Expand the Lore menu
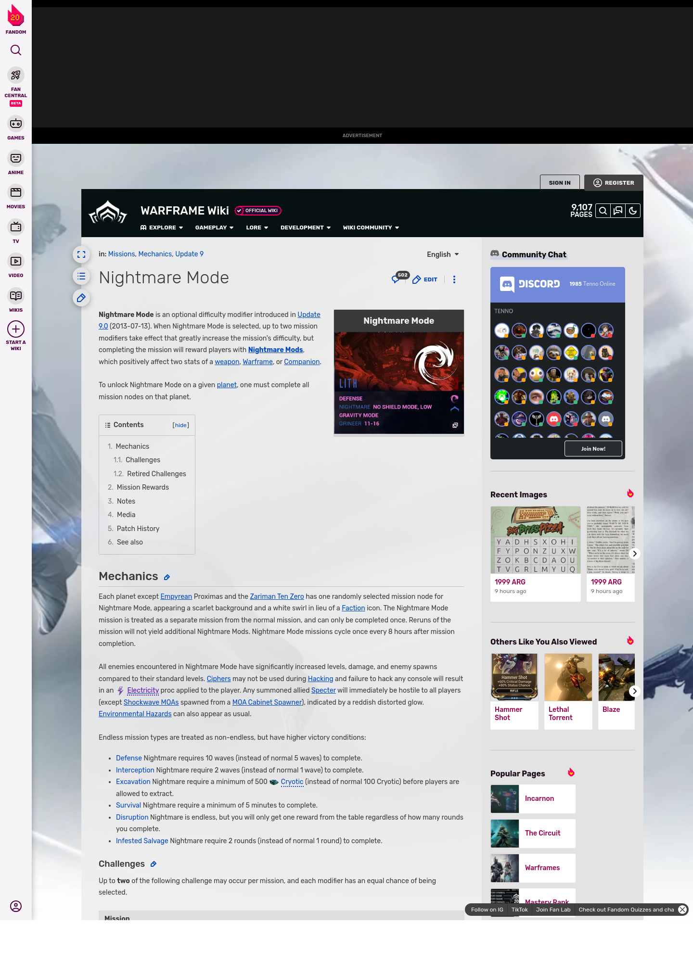The width and height of the screenshot is (693, 962). point(257,228)
